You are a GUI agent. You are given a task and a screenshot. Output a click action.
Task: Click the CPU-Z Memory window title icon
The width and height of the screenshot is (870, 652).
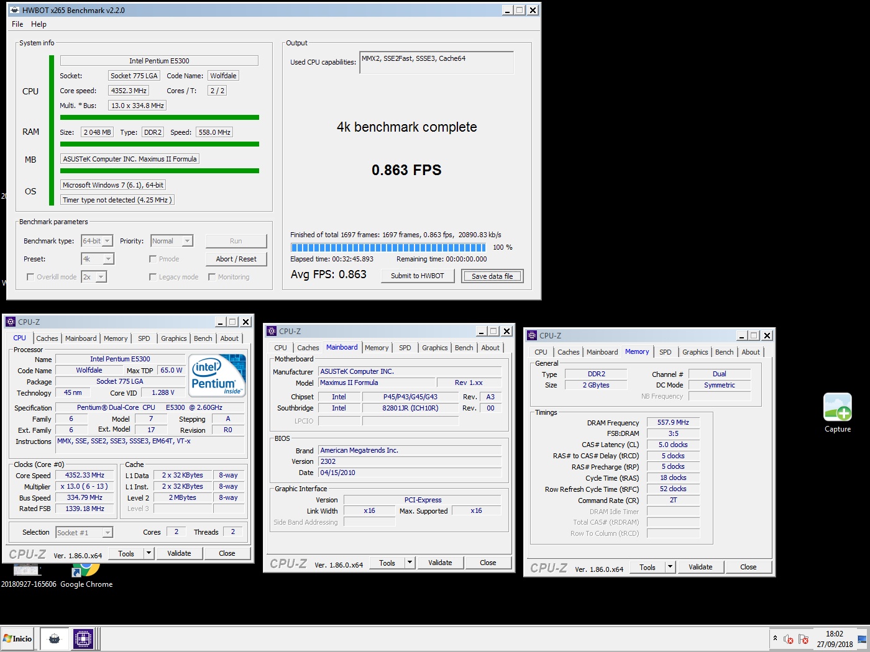point(532,335)
